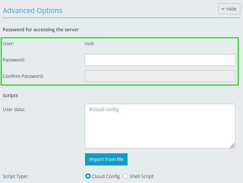The width and height of the screenshot is (243, 183).
Task: Click the Advanced Options heading
Action: coord(32,10)
